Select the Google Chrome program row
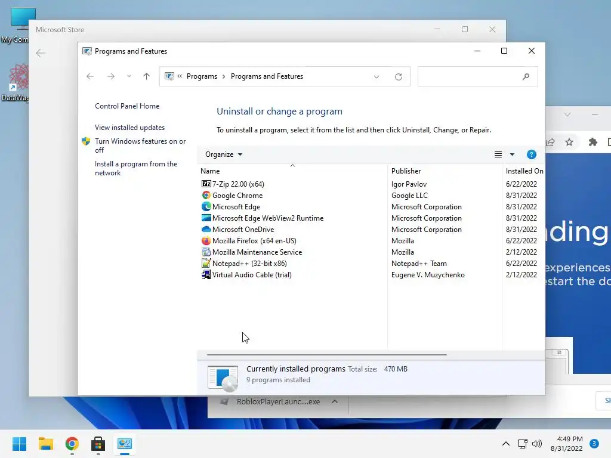 (370, 195)
